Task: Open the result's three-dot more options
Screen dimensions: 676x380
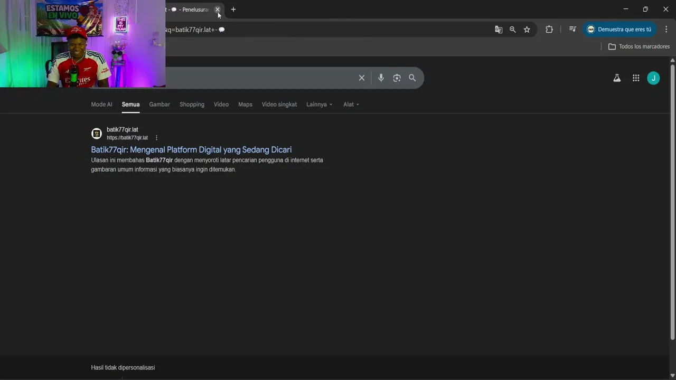Action: tap(156, 138)
